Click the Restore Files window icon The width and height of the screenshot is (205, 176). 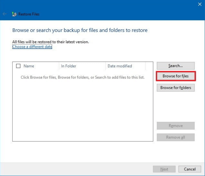coord(14,14)
